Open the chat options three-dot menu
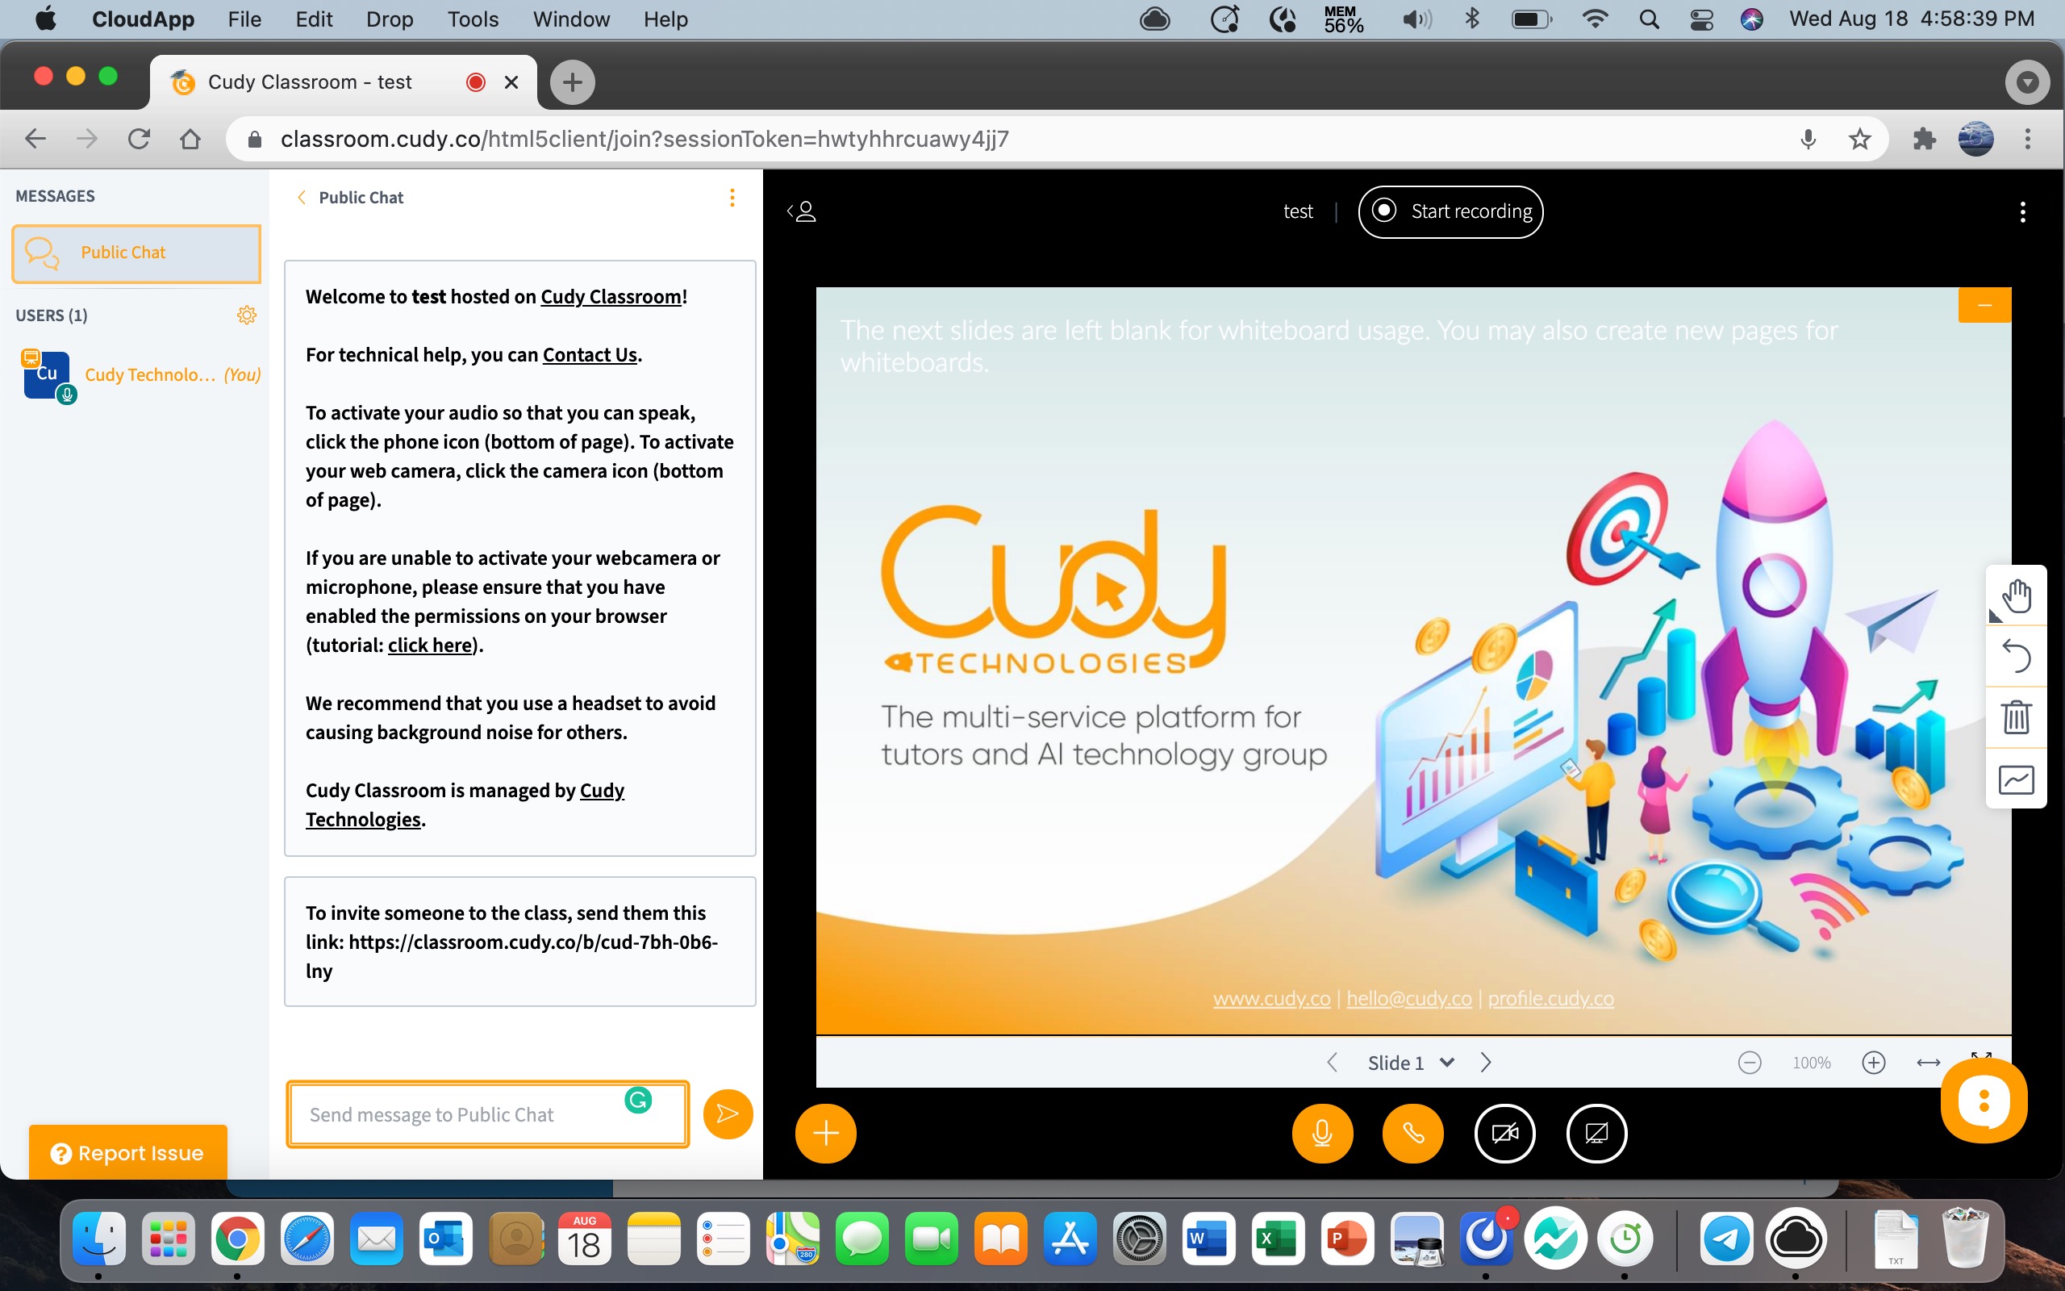This screenshot has height=1291, width=2065. pos(732,197)
